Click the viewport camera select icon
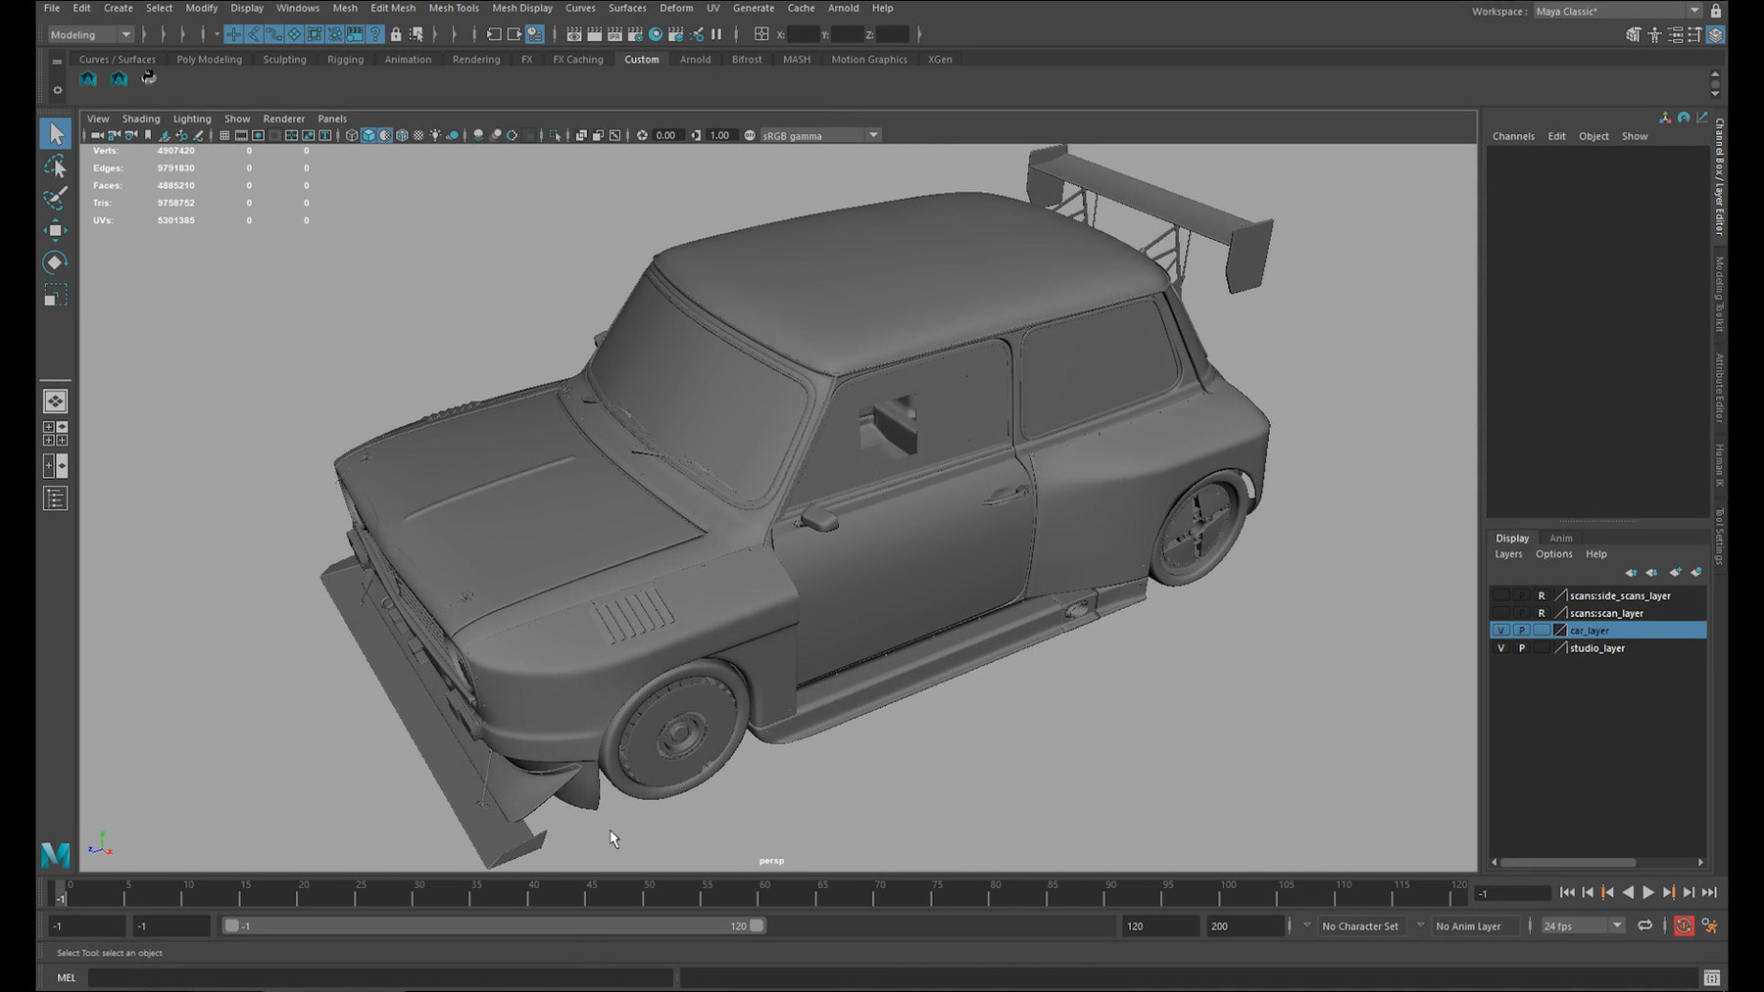Screen dimensions: 1764x992 [96, 135]
